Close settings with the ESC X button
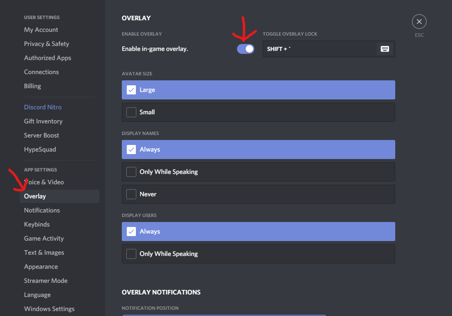This screenshot has width=452, height=316. pos(419,22)
